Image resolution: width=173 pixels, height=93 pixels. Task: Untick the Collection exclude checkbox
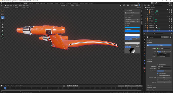pos(168,9)
